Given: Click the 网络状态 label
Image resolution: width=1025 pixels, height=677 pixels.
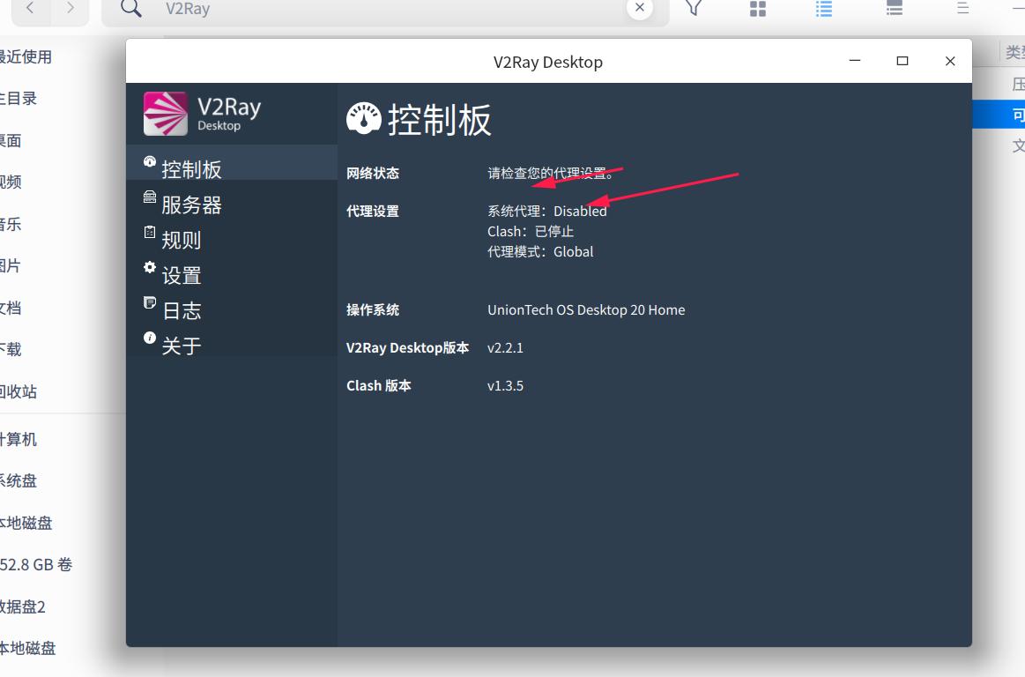Looking at the screenshot, I should [x=373, y=174].
